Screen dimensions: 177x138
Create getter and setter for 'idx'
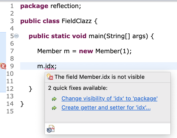pos(106,108)
